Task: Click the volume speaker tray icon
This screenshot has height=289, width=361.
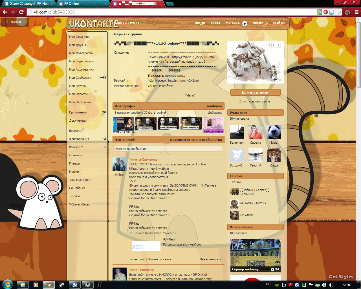Action: click(x=331, y=285)
